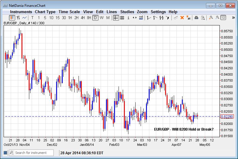The image size is (238, 159).
Task: Set time scale to 1 minute
Action: coord(39,18)
